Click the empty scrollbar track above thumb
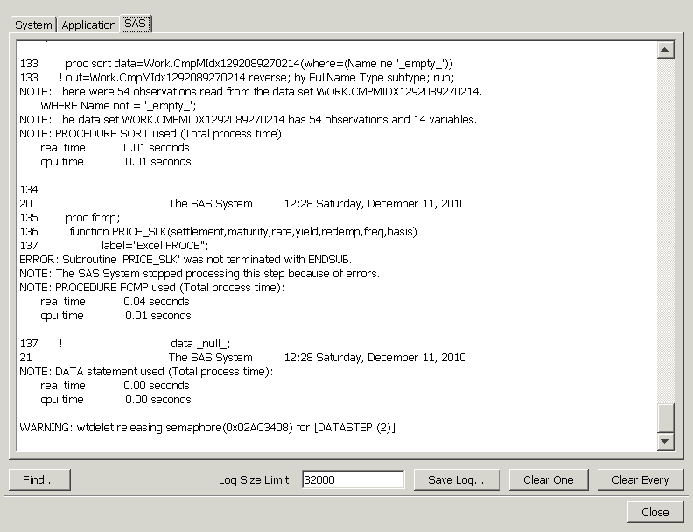The height and width of the screenshot is (532, 693). [x=666, y=219]
